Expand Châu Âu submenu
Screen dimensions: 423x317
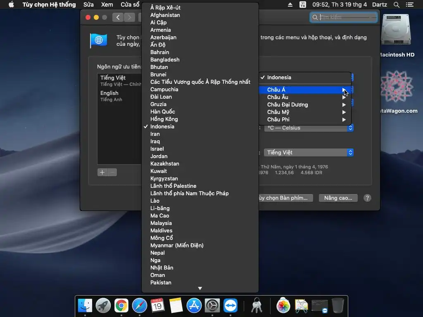(305, 97)
